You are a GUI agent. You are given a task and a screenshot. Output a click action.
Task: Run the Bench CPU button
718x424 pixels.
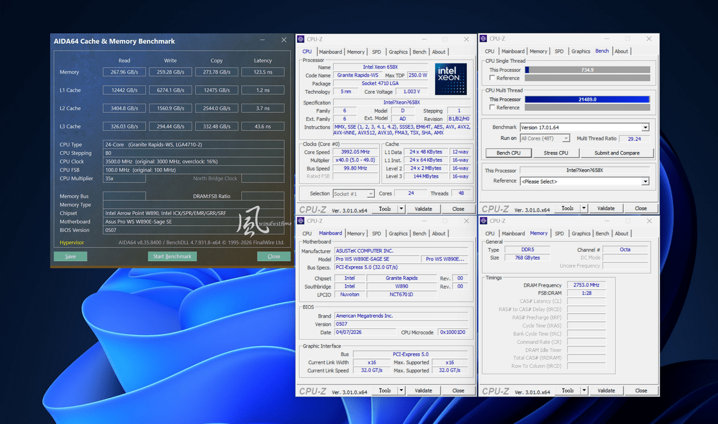click(x=508, y=153)
